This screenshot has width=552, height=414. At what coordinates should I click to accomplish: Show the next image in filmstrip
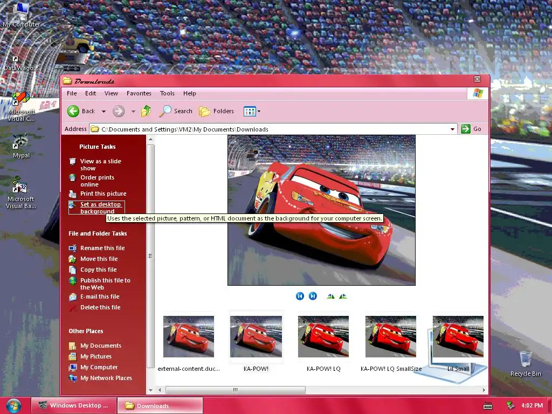(313, 296)
